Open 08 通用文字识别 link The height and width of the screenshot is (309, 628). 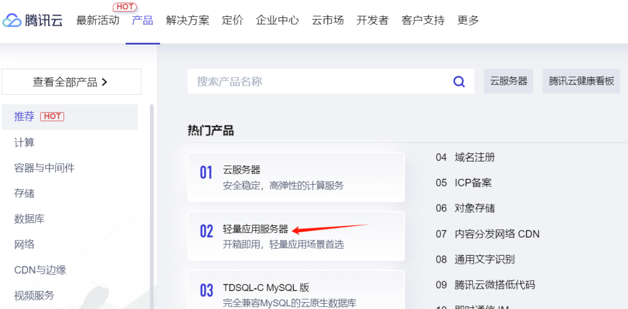(x=476, y=260)
